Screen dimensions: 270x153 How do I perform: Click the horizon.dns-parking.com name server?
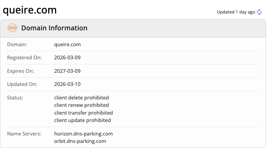pyautogui.click(x=83, y=134)
